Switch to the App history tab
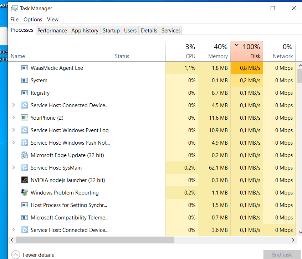 85,31
